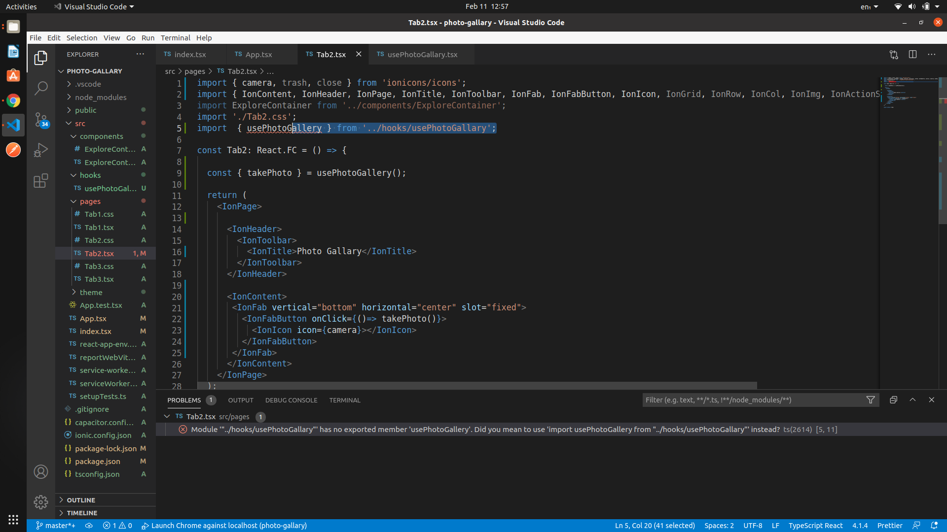Collapse Tab2.tsx problems group
The image size is (947, 532).
click(x=167, y=417)
